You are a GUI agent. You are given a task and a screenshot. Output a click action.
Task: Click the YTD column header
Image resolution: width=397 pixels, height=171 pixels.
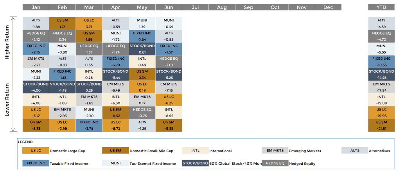[381, 7]
